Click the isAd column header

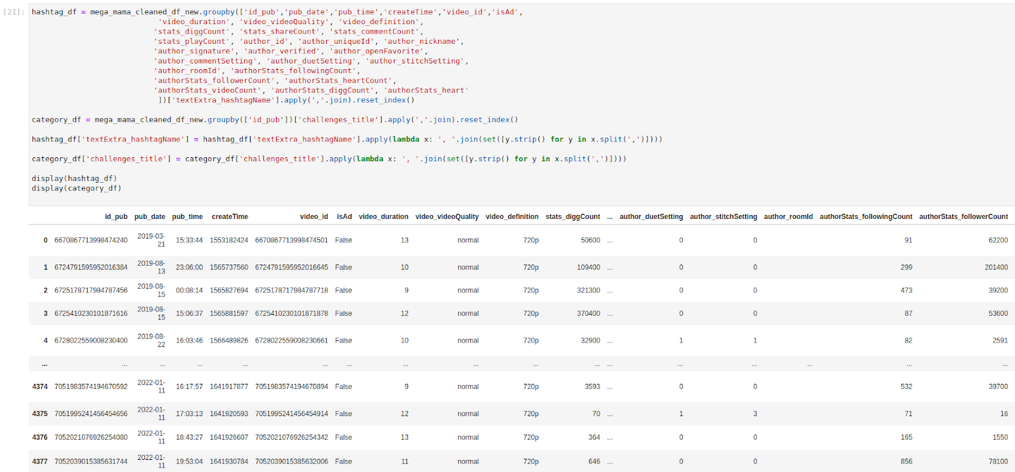[x=344, y=217]
